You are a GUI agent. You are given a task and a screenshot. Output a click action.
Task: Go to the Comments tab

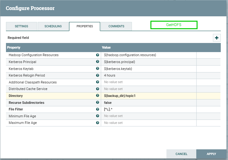[116, 26]
